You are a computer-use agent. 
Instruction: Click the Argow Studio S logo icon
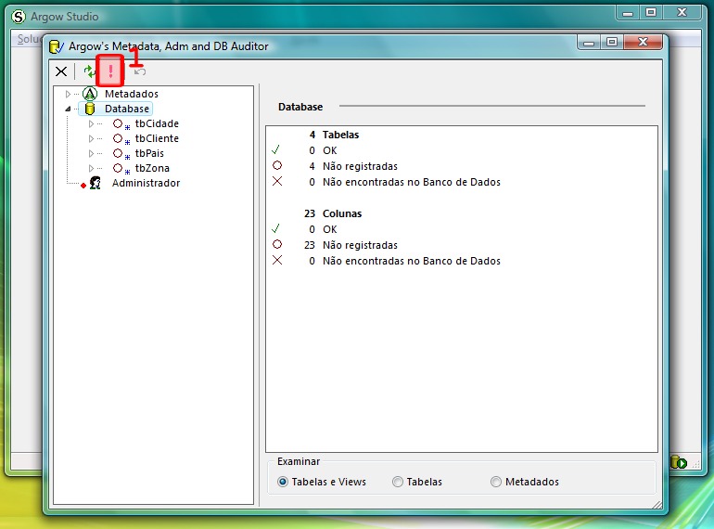pos(19,17)
